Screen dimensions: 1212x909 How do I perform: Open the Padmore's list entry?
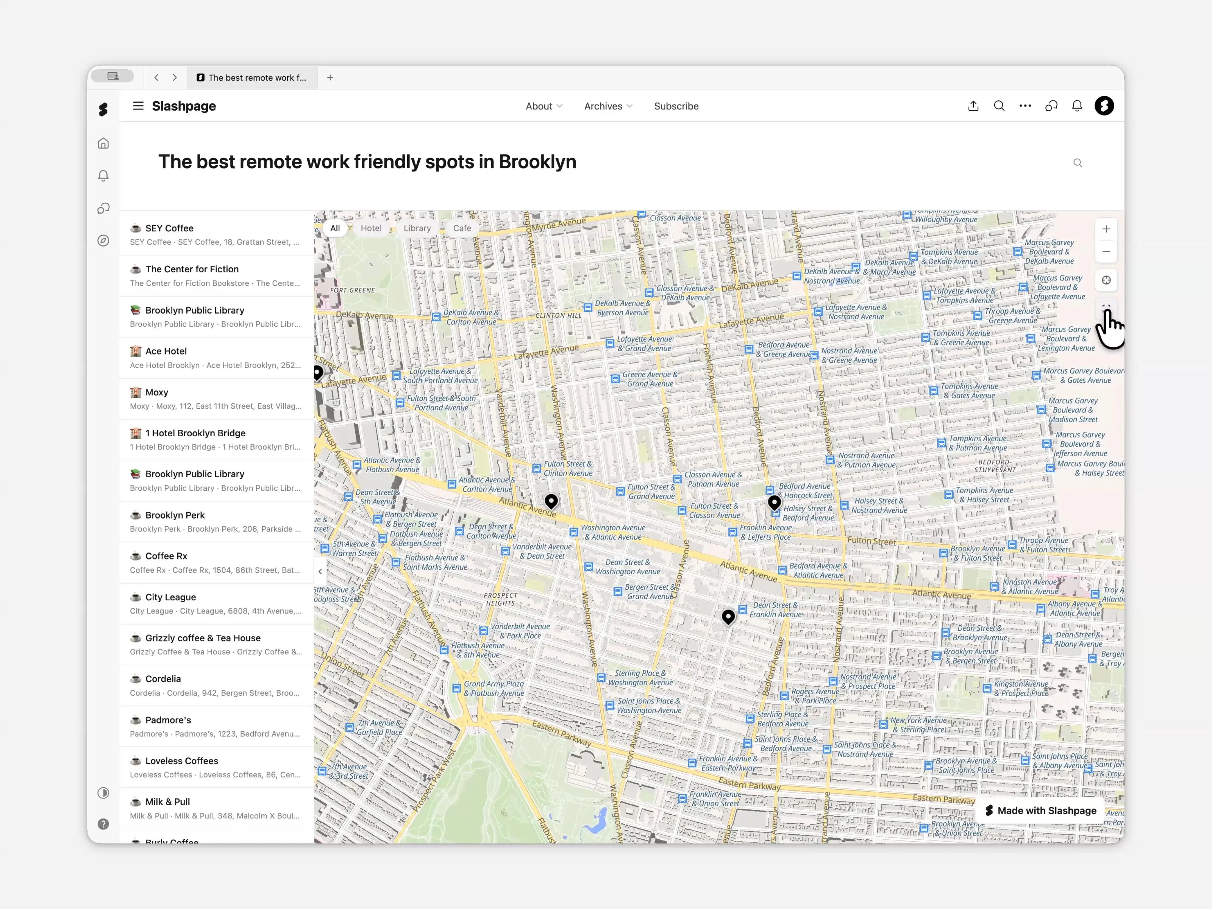point(216,726)
